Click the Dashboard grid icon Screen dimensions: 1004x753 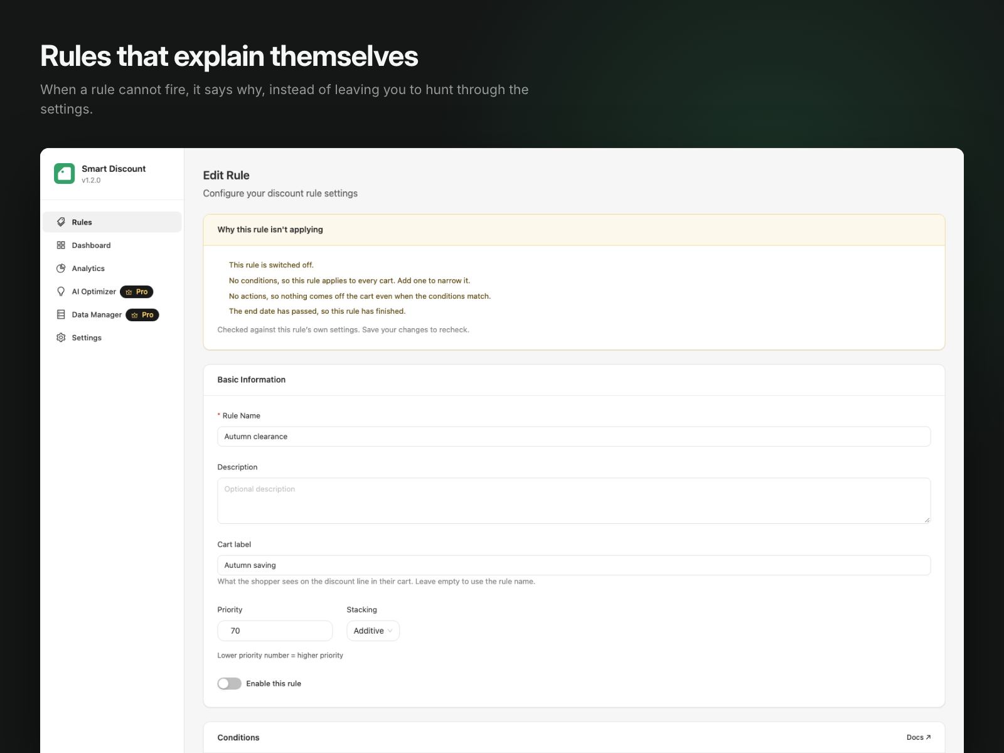click(x=61, y=245)
